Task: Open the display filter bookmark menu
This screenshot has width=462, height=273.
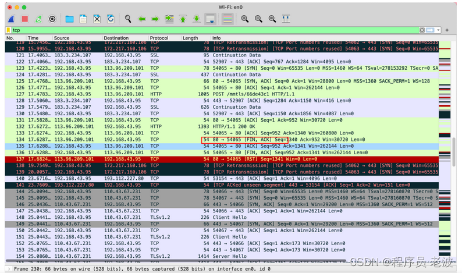Action: [x=9, y=30]
